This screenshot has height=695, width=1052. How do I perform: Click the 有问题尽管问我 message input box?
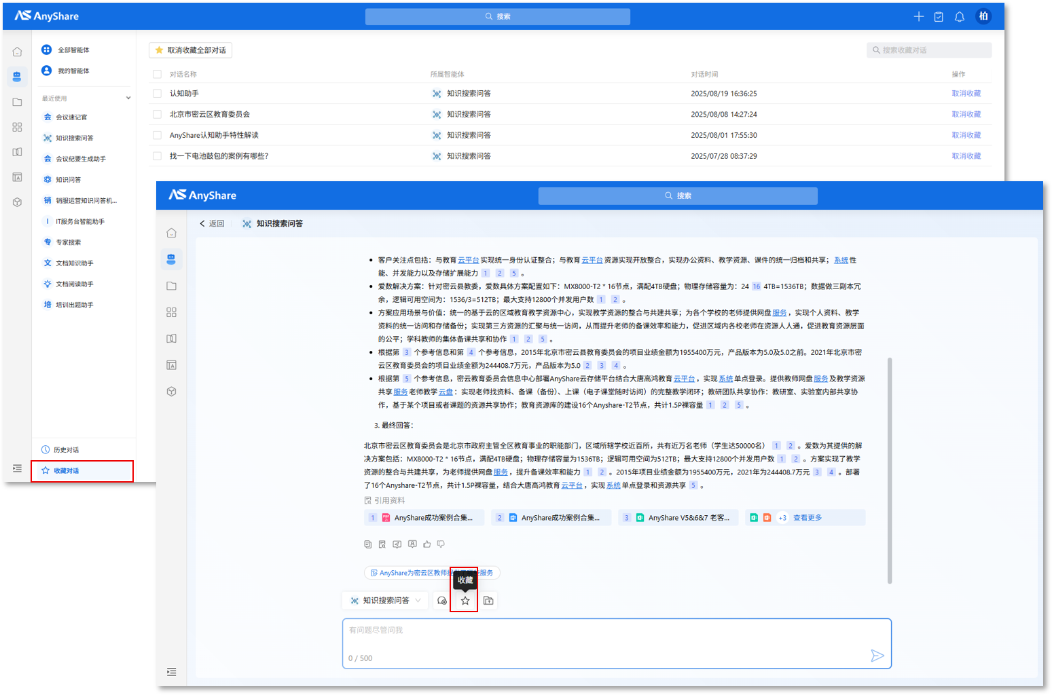point(617,643)
